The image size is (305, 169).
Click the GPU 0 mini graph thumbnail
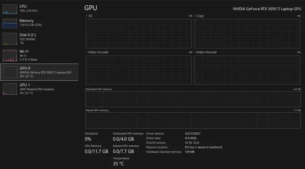click(10, 72)
